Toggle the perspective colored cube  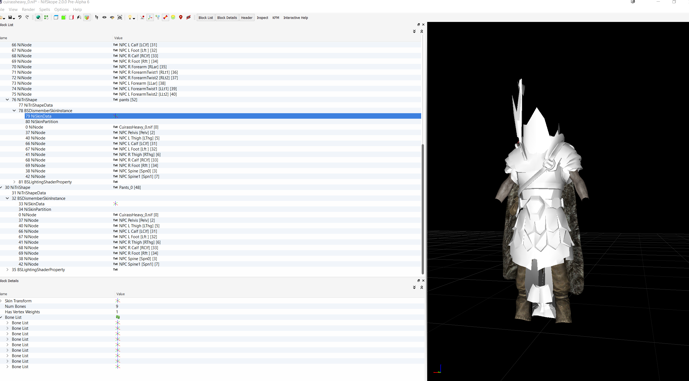87,18
